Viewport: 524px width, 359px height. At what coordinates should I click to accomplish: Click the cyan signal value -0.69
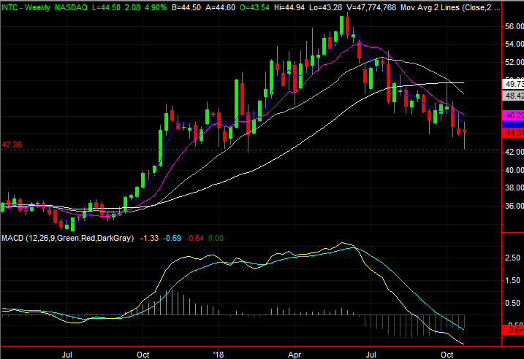172,238
